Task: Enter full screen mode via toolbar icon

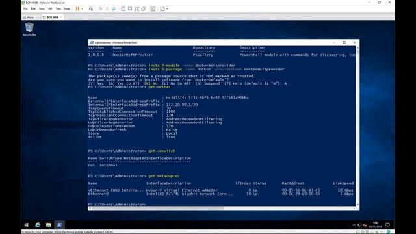Action: click(x=136, y=8)
